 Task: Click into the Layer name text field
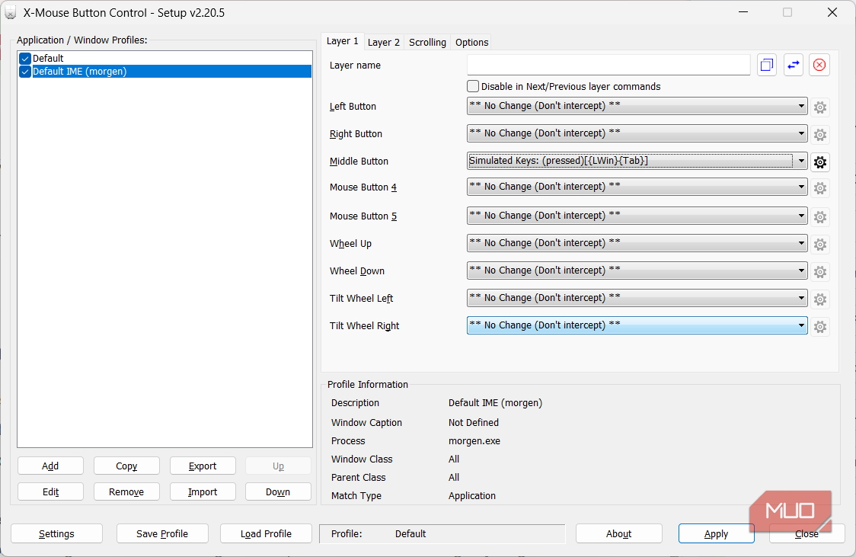coord(608,65)
